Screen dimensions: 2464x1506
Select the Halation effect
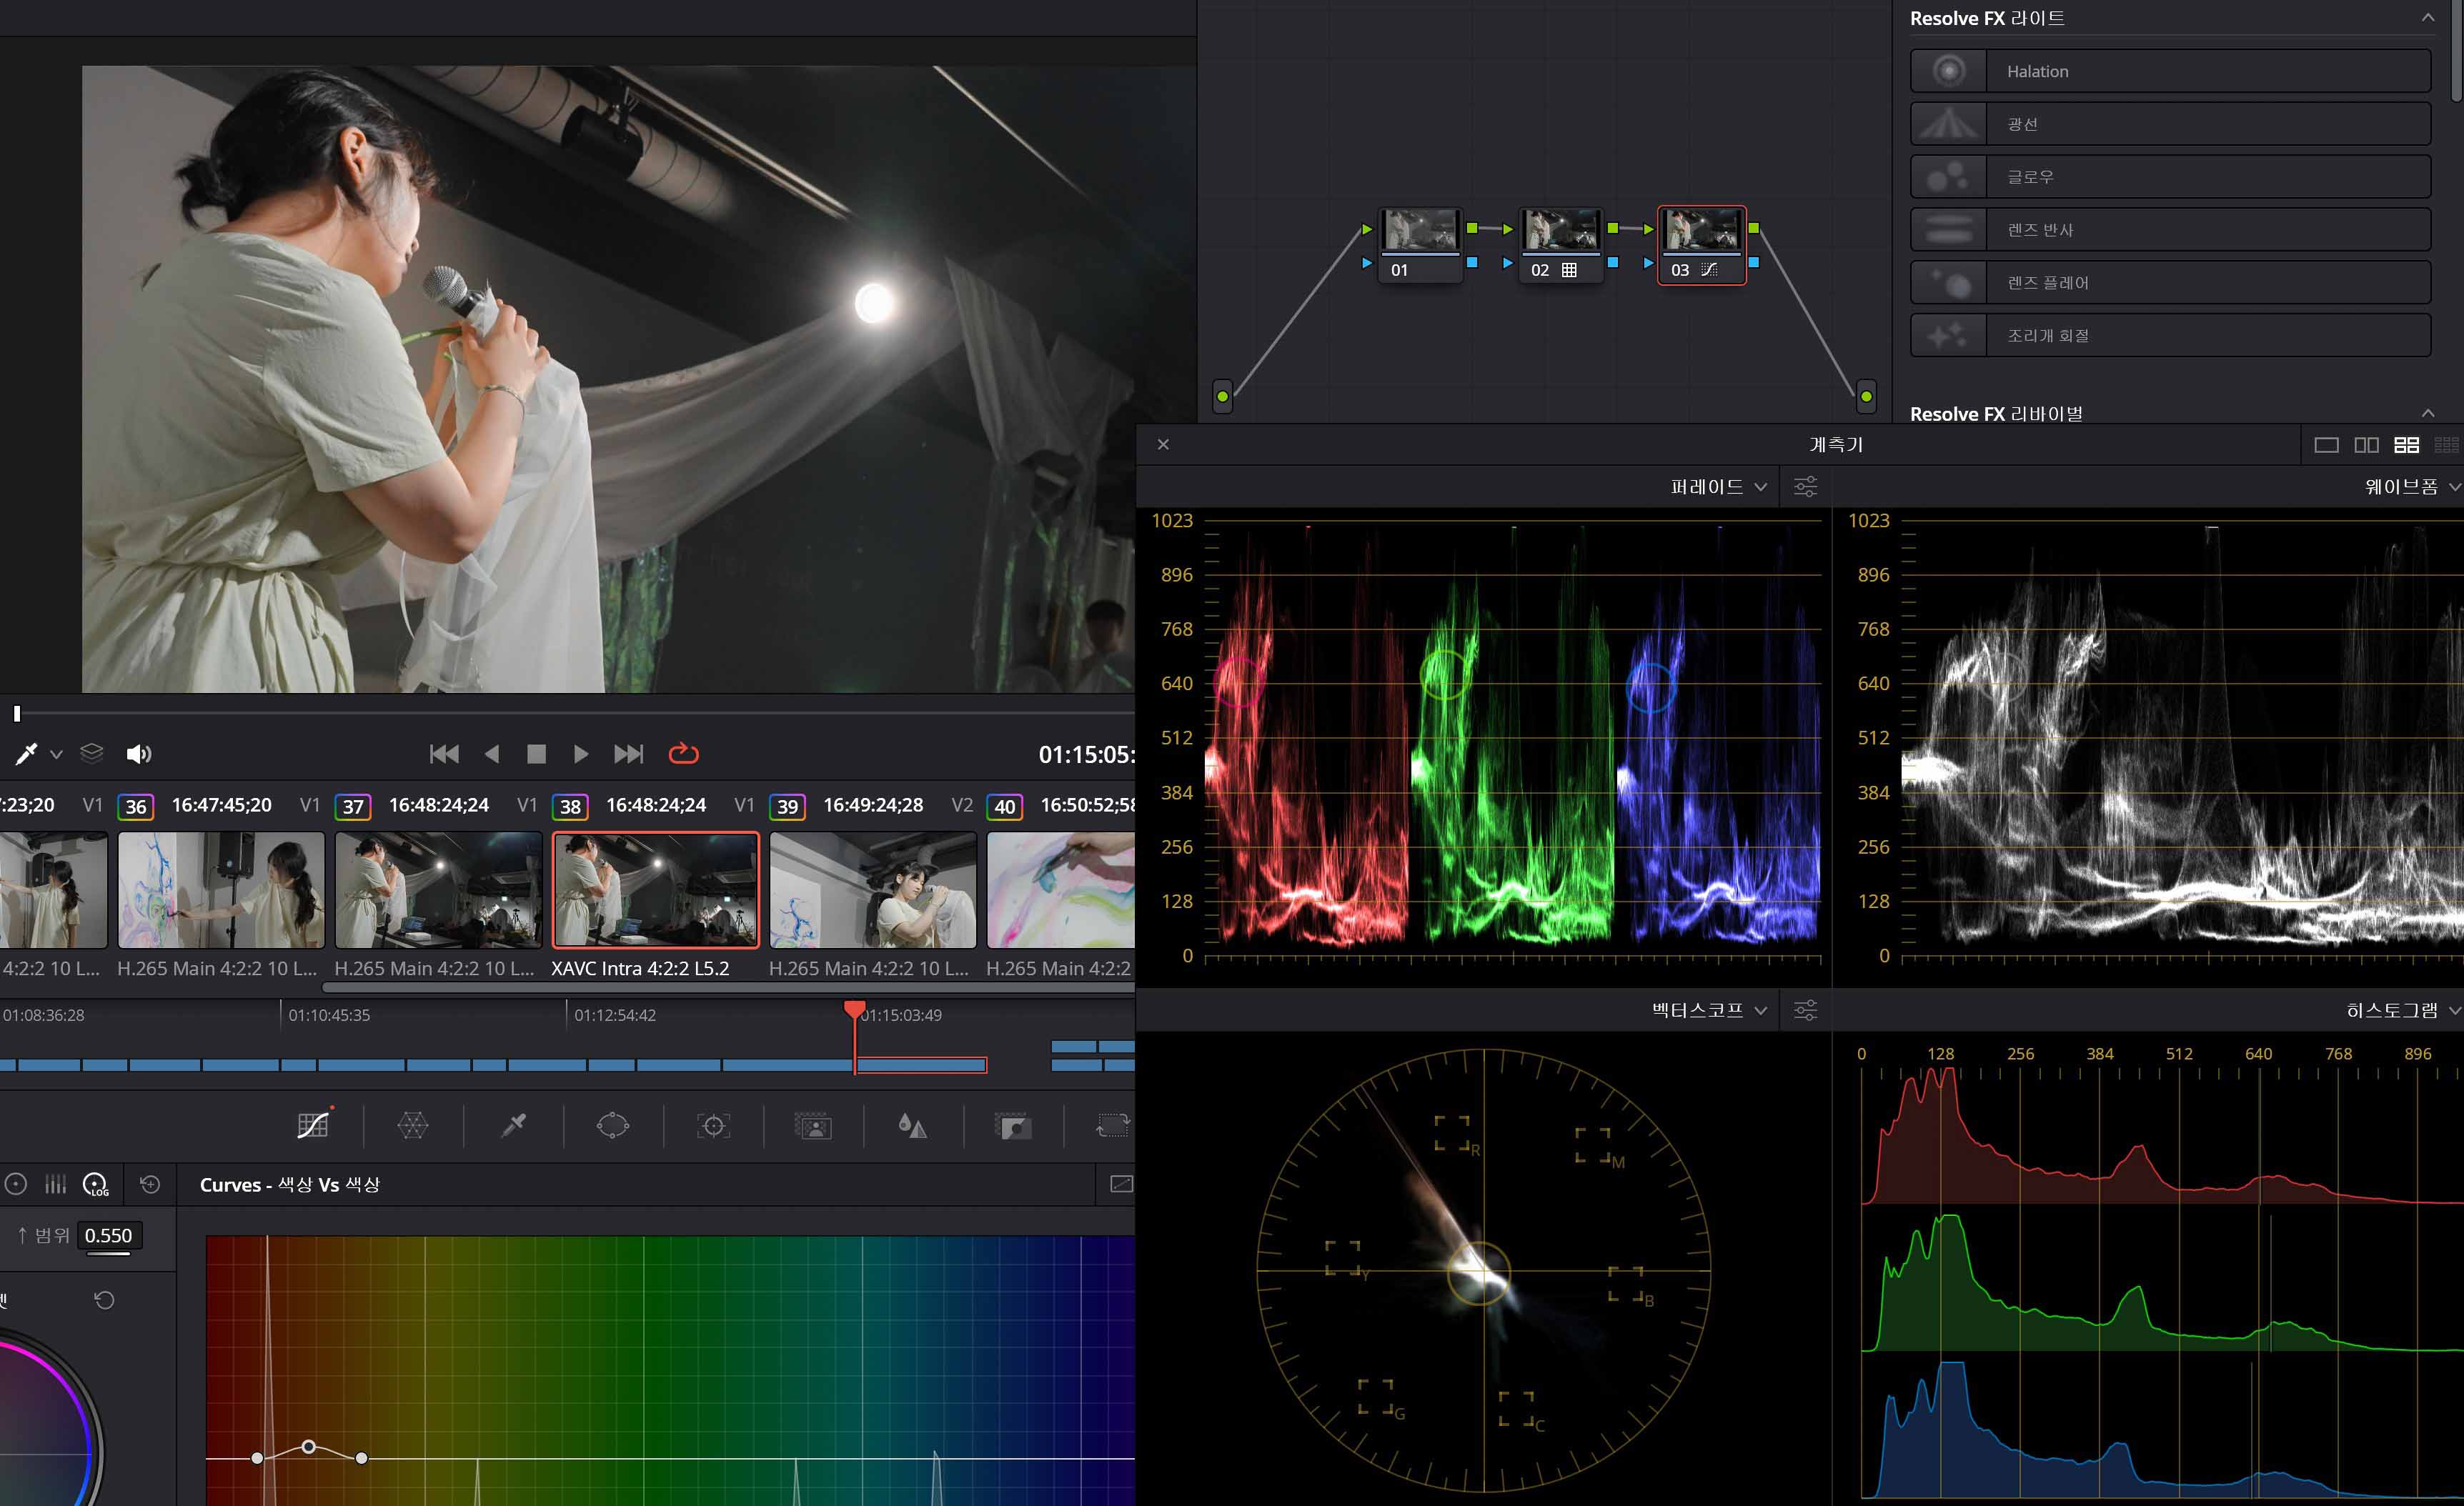pos(2170,71)
